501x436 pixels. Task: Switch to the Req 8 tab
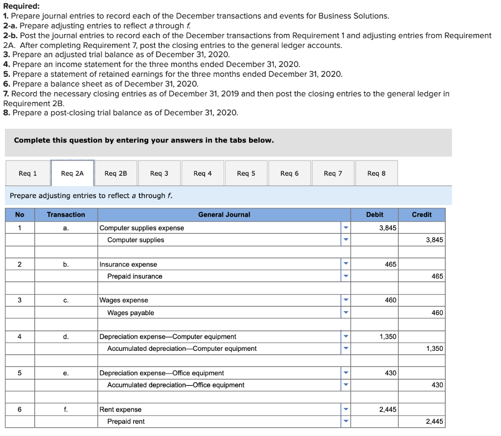click(x=376, y=173)
